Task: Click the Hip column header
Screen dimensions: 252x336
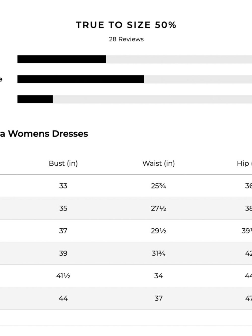Action: [244, 163]
